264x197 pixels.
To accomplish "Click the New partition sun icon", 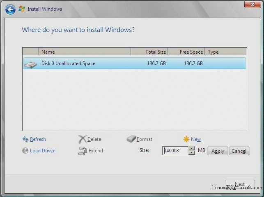I will point(186,139).
